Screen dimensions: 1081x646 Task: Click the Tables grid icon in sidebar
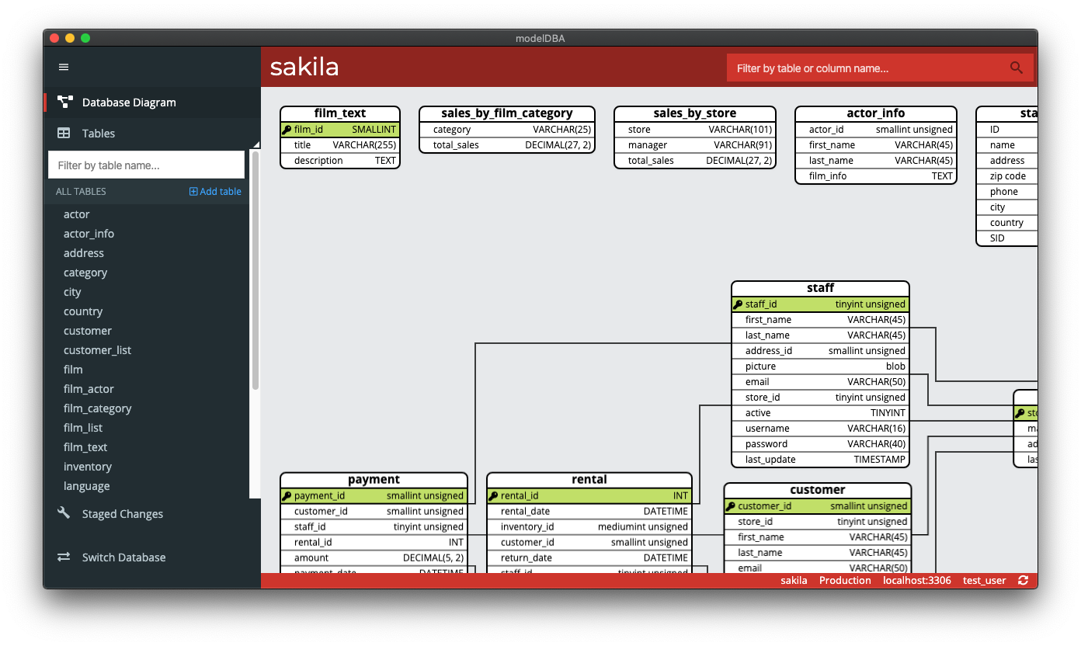(x=63, y=133)
